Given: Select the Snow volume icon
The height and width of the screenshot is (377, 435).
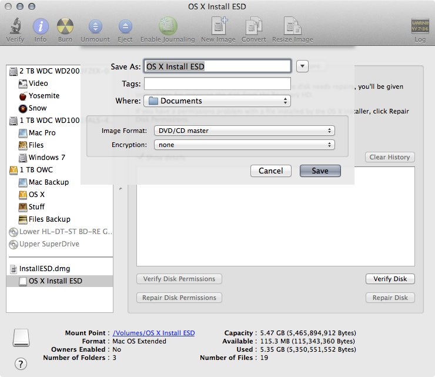Looking at the screenshot, I should pos(23,108).
